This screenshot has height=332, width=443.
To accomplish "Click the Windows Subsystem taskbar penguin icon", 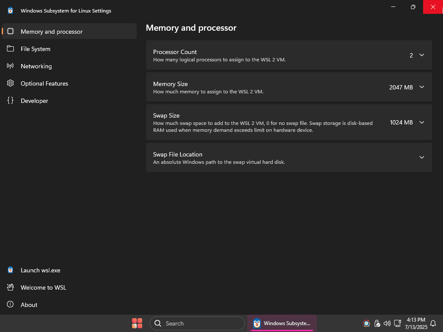I will 257,323.
